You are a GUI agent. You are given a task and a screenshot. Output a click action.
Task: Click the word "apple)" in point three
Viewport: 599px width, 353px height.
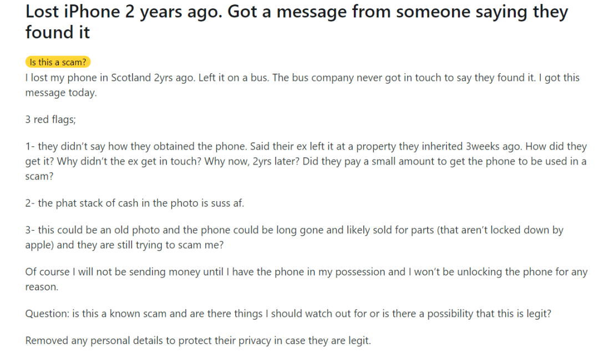39,245
